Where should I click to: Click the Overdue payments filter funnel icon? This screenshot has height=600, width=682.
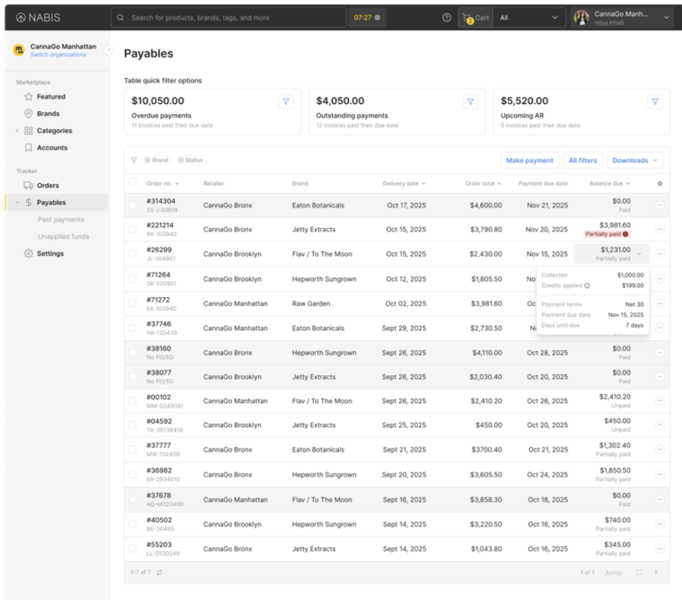click(285, 102)
